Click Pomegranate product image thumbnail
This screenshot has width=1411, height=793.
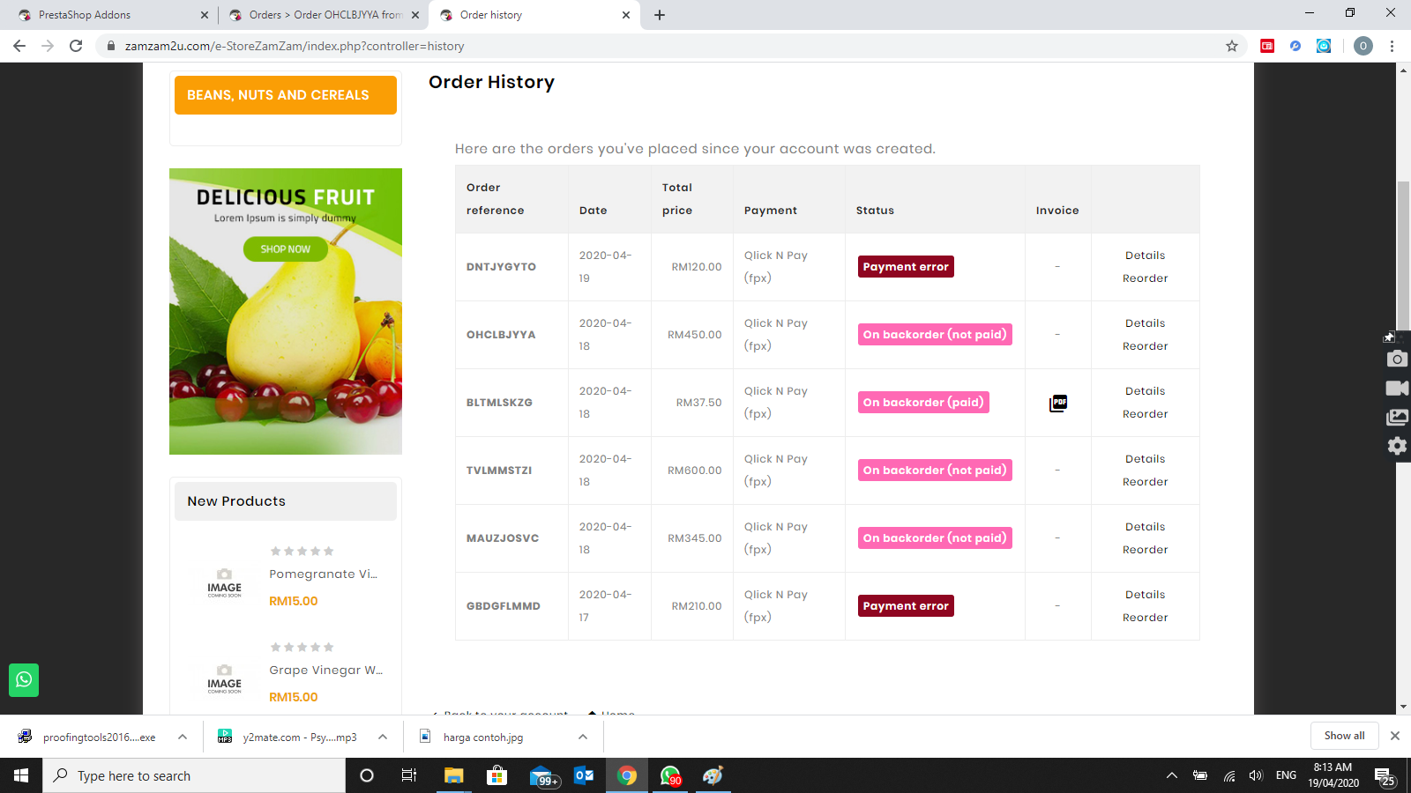[x=224, y=583]
